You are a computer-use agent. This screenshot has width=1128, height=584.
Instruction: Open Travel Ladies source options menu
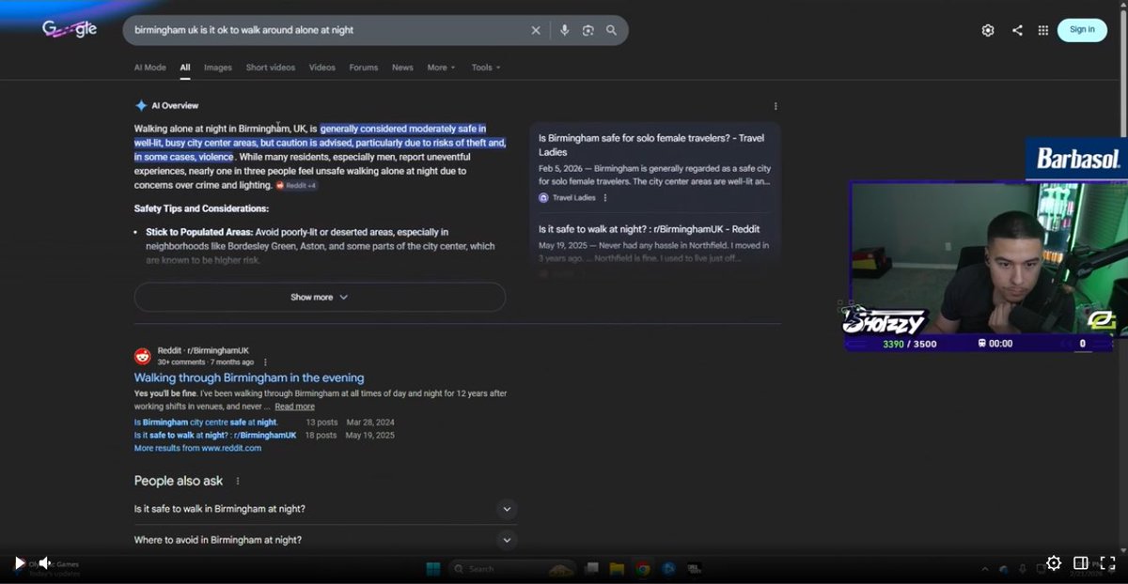[x=605, y=198]
